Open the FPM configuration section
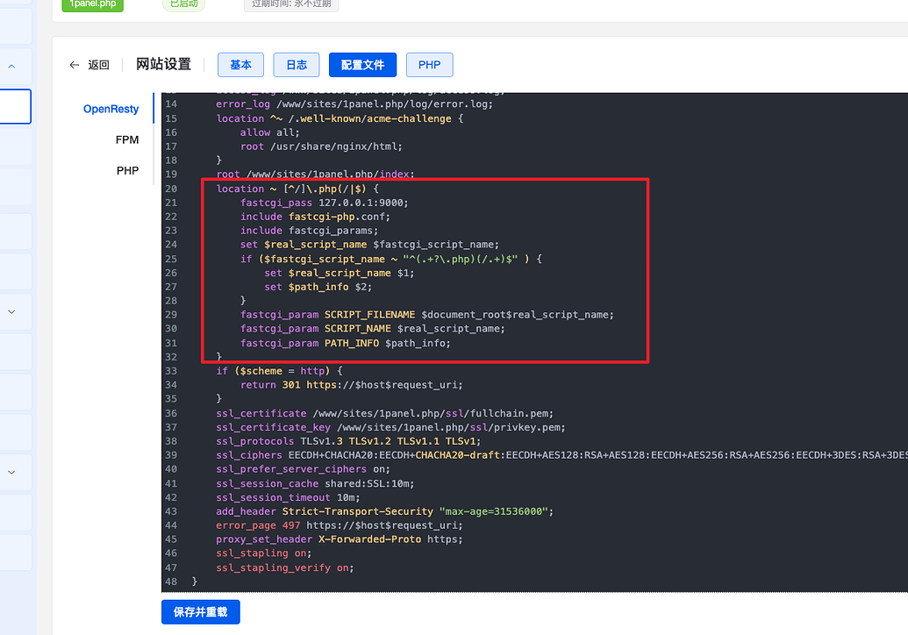908x635 pixels. point(127,139)
